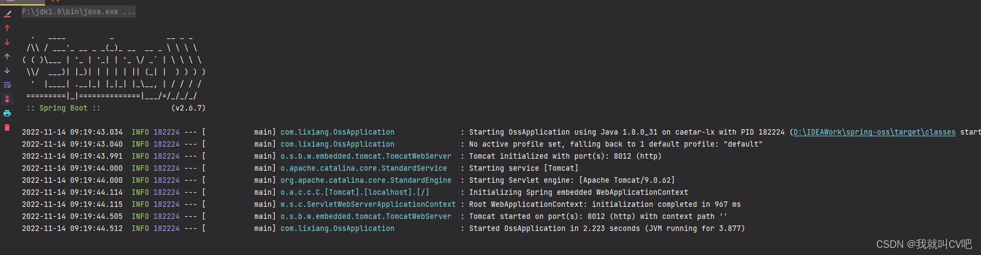The height and width of the screenshot is (255, 981).
Task: Click the 09:19:43.034 timestamp
Action: pyautogui.click(x=72, y=132)
